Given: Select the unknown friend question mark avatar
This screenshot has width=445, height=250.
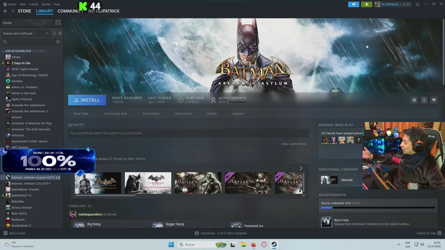Looking at the screenshot, I should click(x=358, y=140).
